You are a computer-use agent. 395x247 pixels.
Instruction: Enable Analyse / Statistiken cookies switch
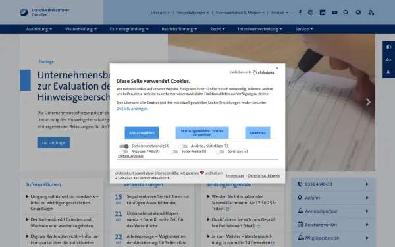point(183,146)
